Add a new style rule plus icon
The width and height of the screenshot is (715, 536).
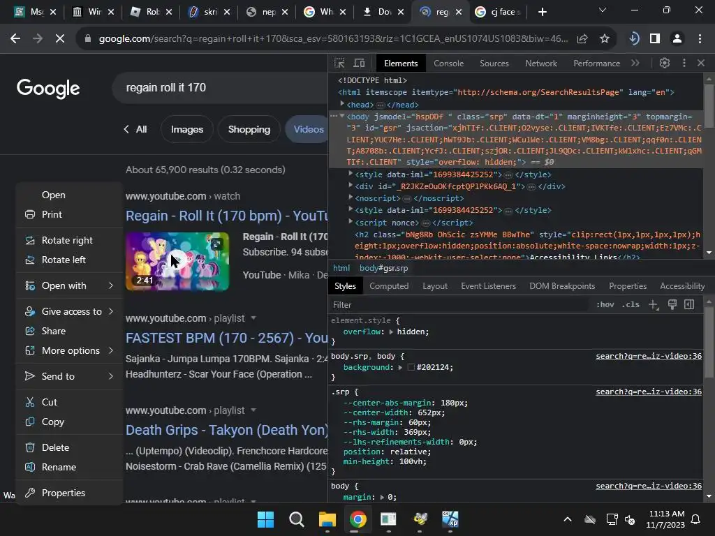coord(654,304)
